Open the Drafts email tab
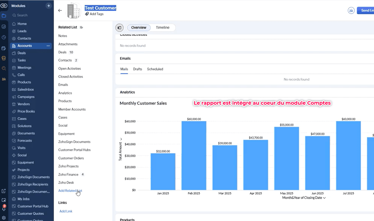The width and height of the screenshot is (374, 221). click(138, 69)
